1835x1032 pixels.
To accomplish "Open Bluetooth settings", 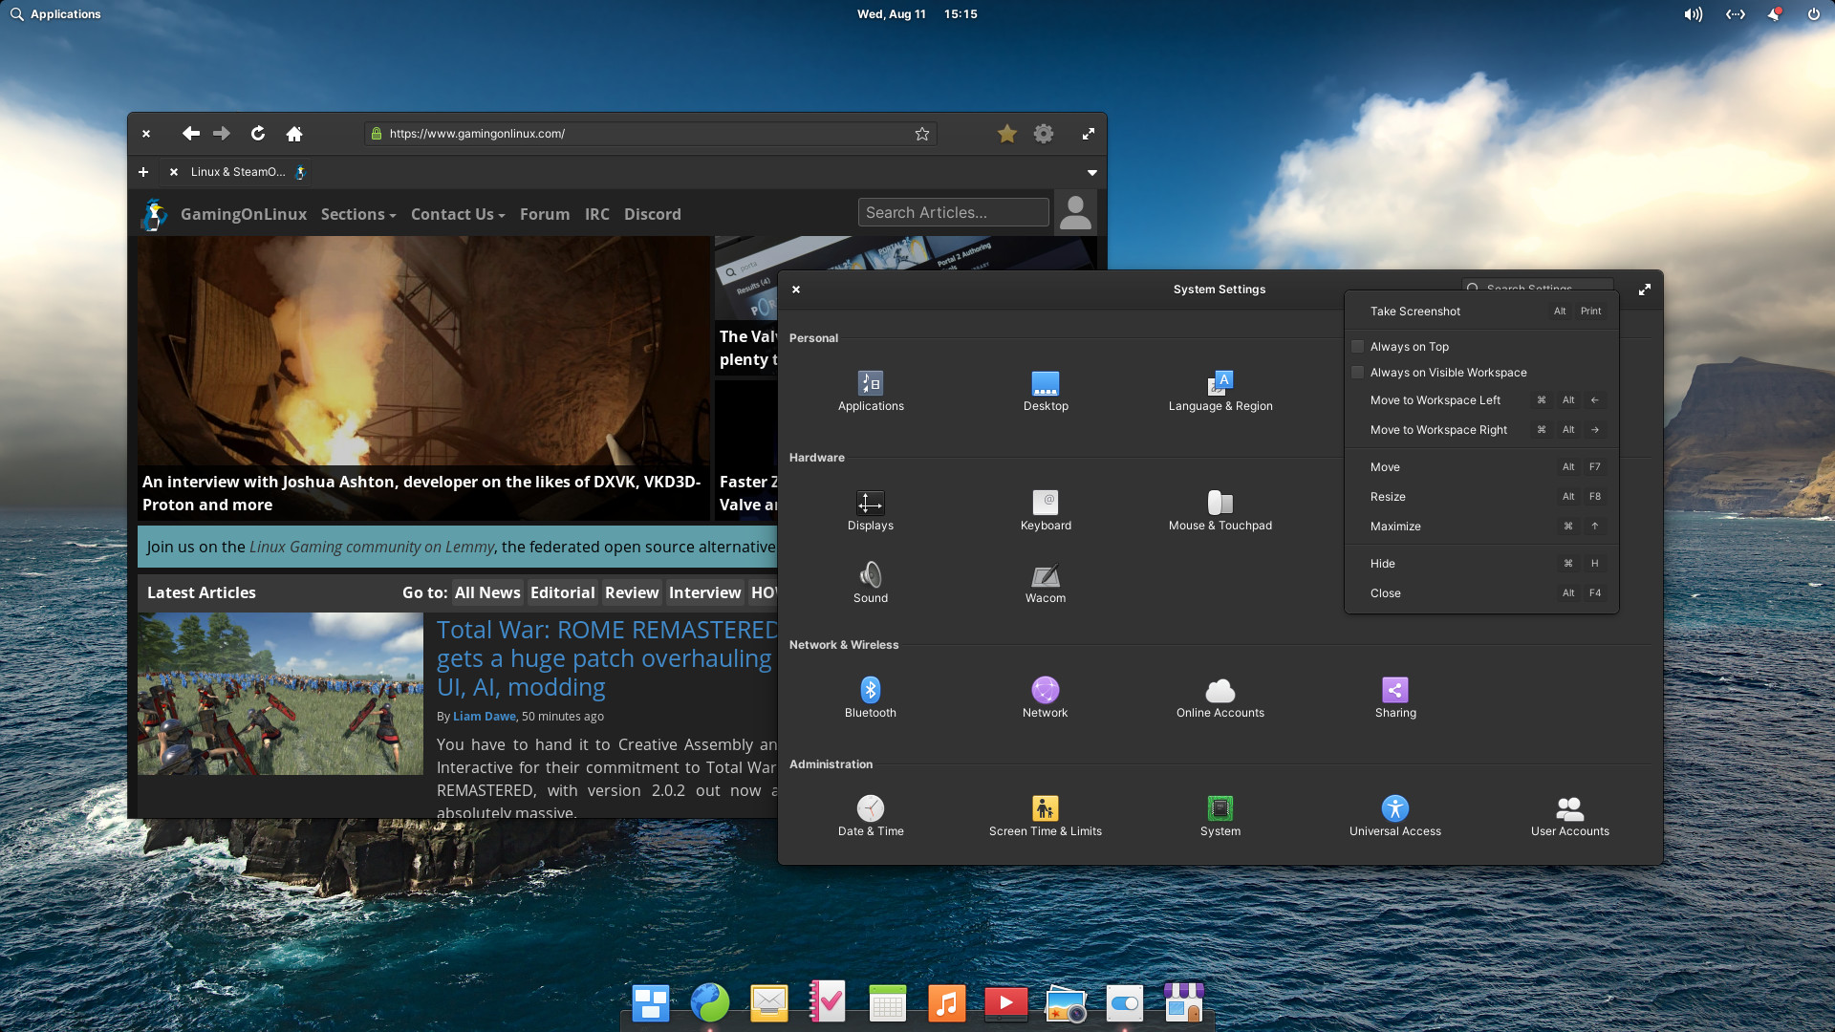I will tap(870, 698).
